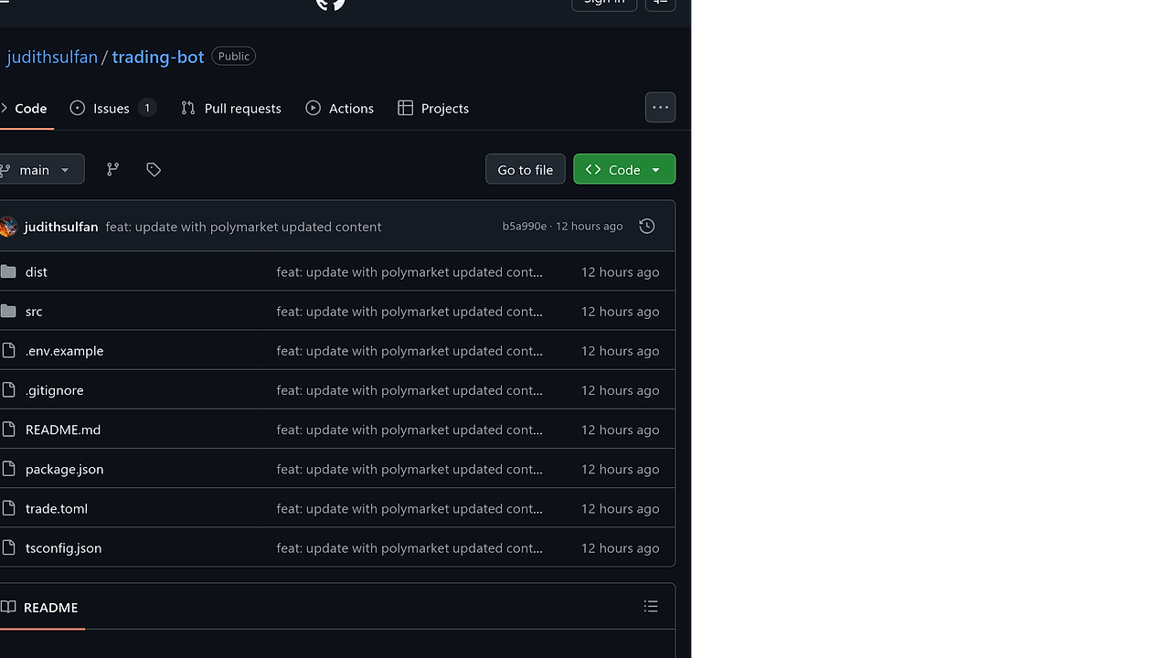1170x658 pixels.
Task: Open the commit message in the README.md row
Action: coord(409,430)
